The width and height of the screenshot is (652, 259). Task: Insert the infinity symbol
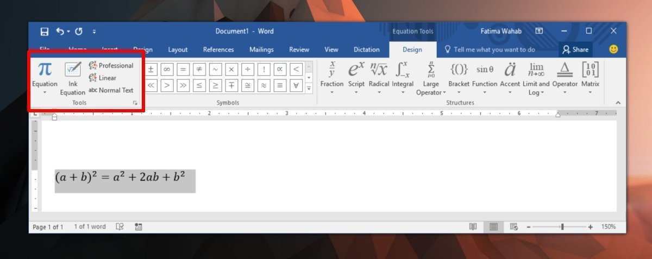point(167,69)
